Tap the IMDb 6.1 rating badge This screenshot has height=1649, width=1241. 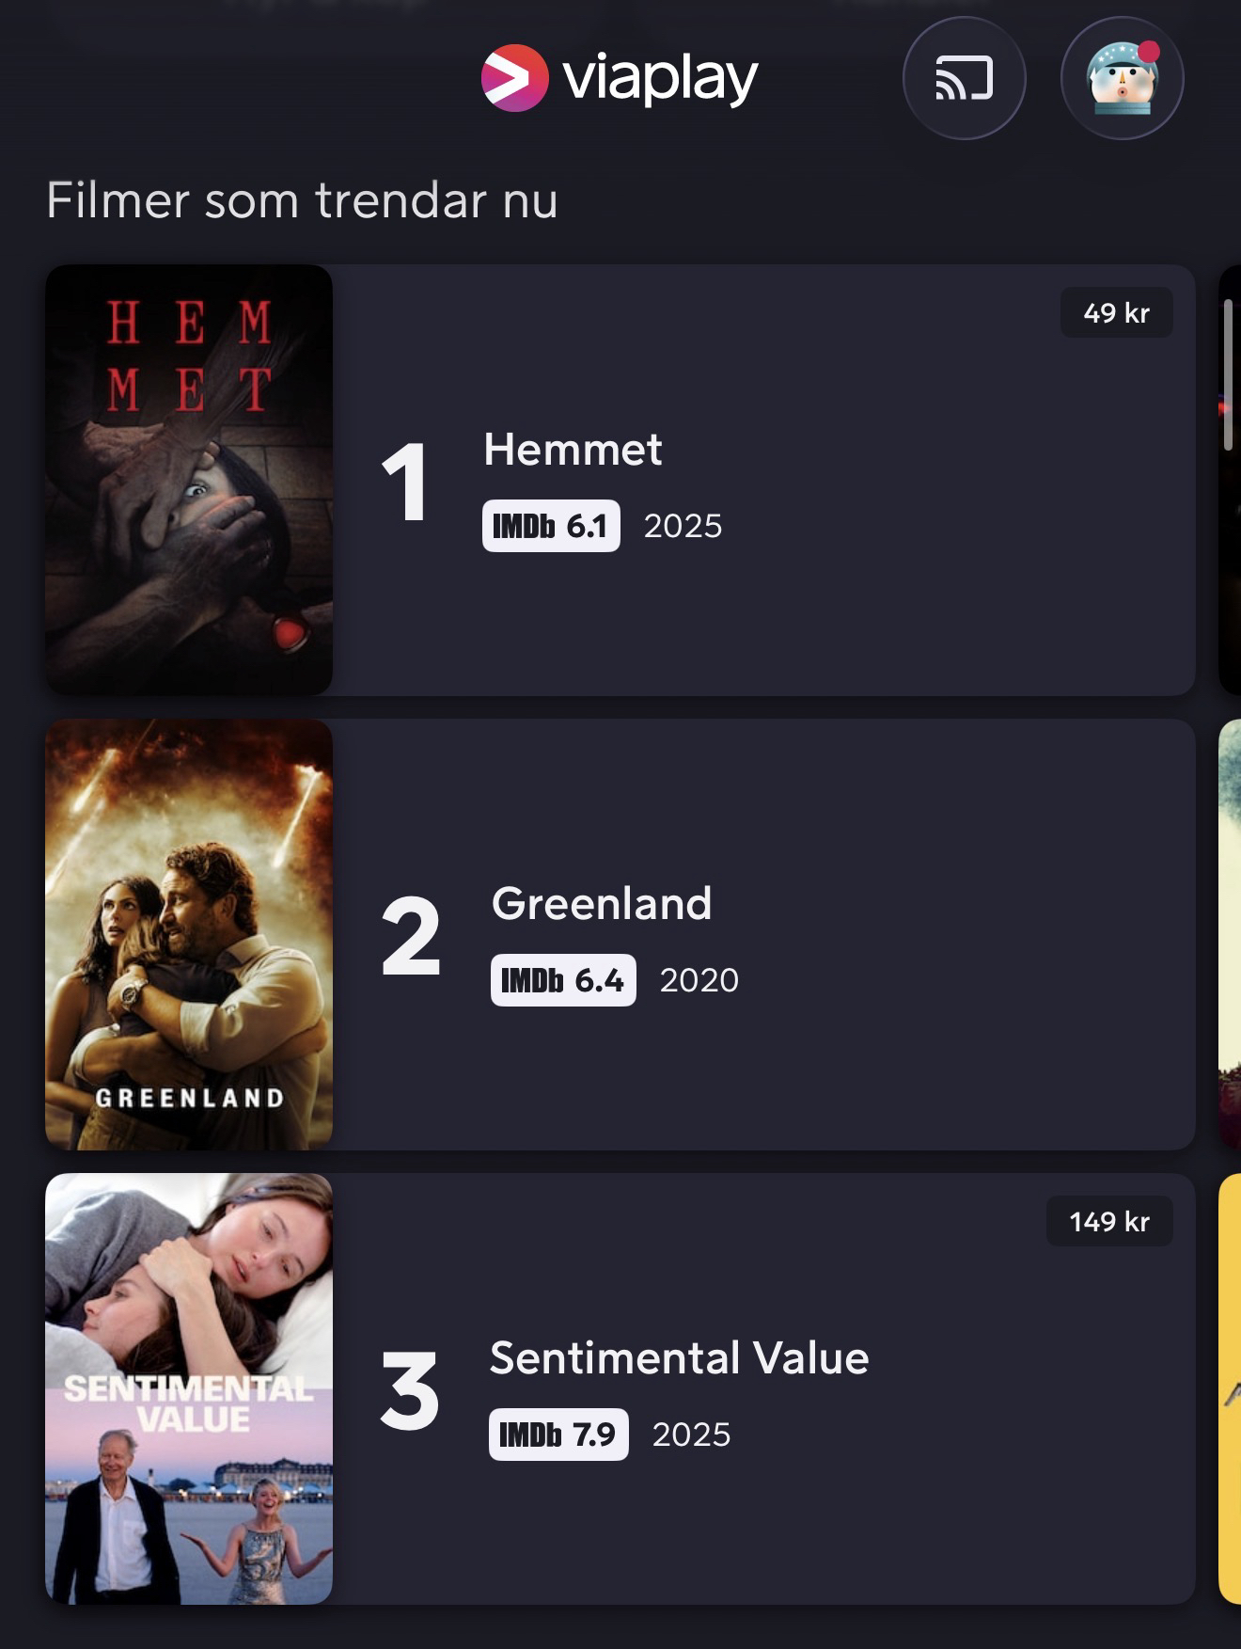(x=551, y=526)
